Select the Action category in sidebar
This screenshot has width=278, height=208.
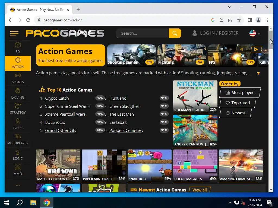pos(18,63)
